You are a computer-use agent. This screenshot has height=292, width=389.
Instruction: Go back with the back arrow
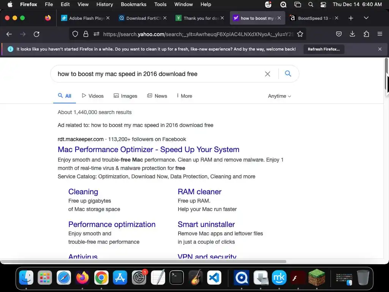coord(9,34)
